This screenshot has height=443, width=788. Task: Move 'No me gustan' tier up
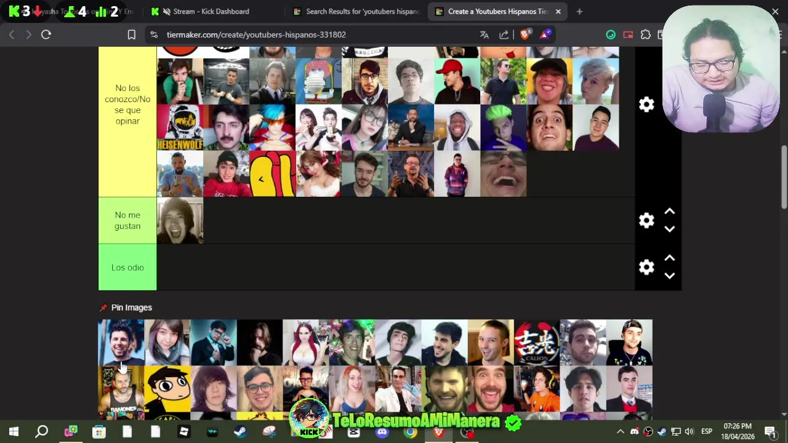point(670,212)
